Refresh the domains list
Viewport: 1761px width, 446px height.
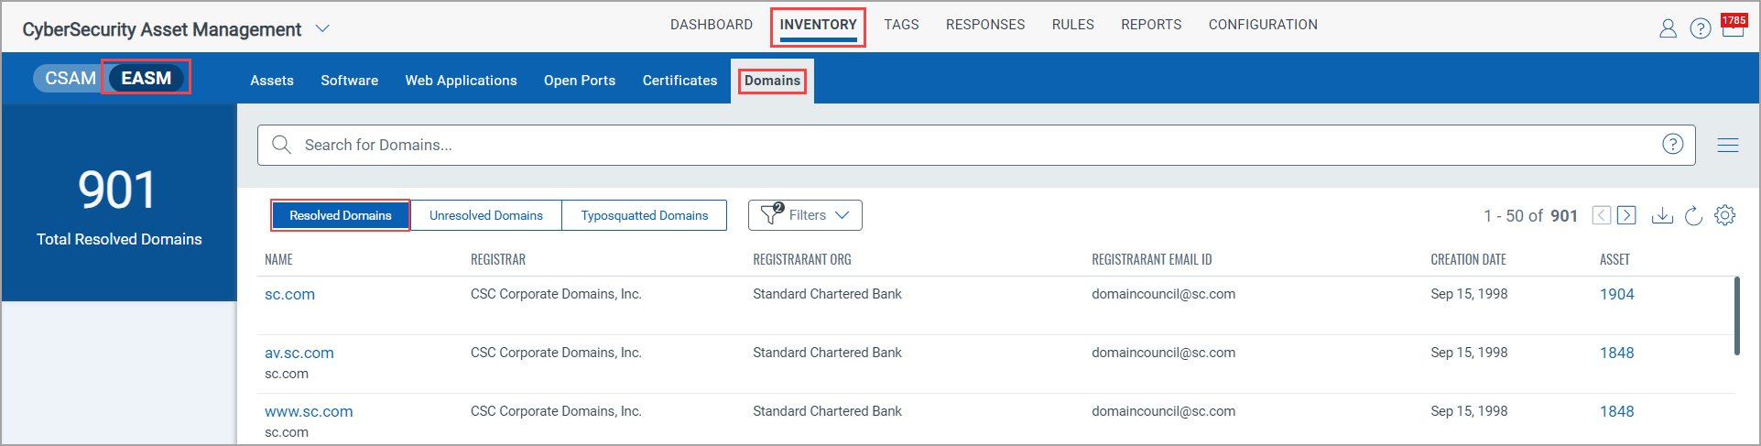tap(1693, 215)
